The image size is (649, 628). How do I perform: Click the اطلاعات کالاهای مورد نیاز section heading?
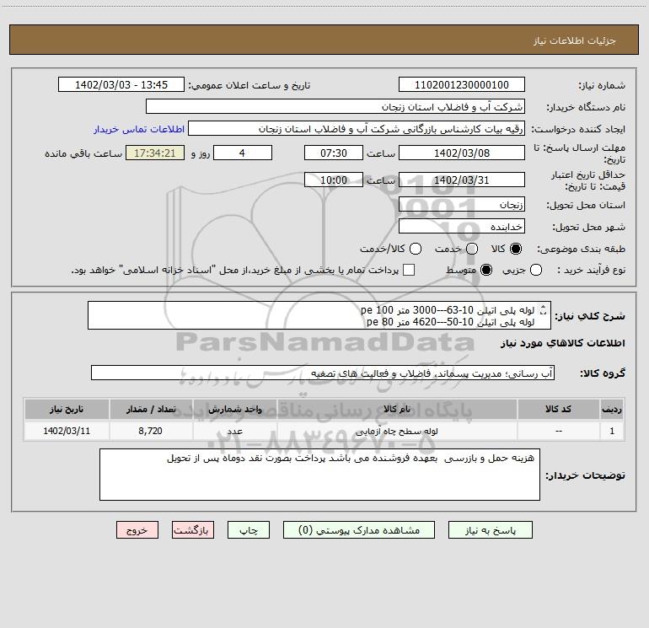click(x=563, y=343)
